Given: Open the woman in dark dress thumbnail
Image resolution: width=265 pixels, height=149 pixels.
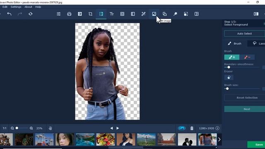Looking at the screenshot, I should click(126, 139).
